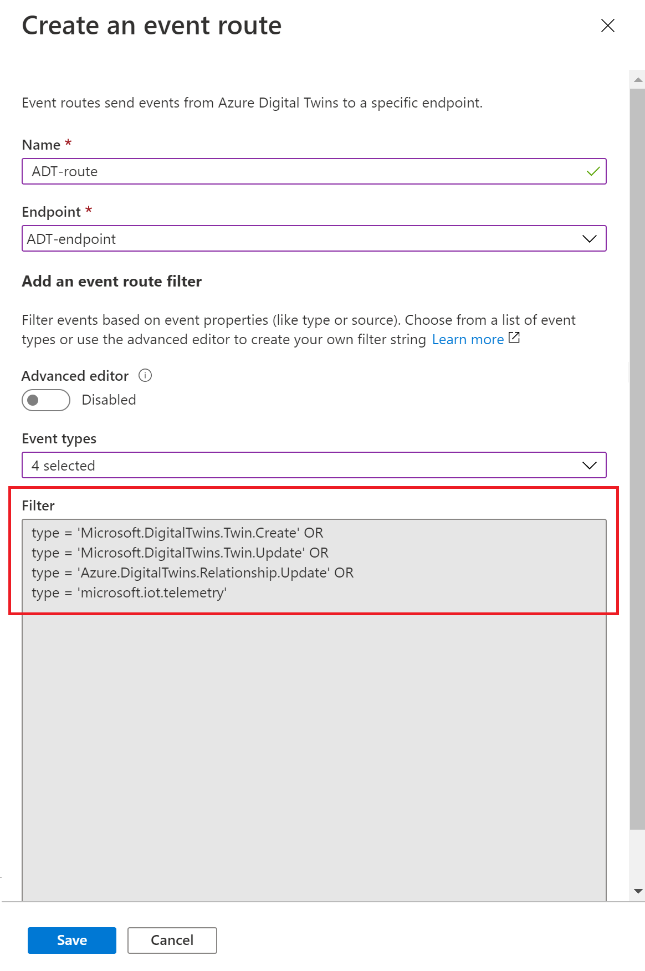Expand the Event types dropdown chevron
Image resolution: width=645 pixels, height=971 pixels.
coord(590,466)
